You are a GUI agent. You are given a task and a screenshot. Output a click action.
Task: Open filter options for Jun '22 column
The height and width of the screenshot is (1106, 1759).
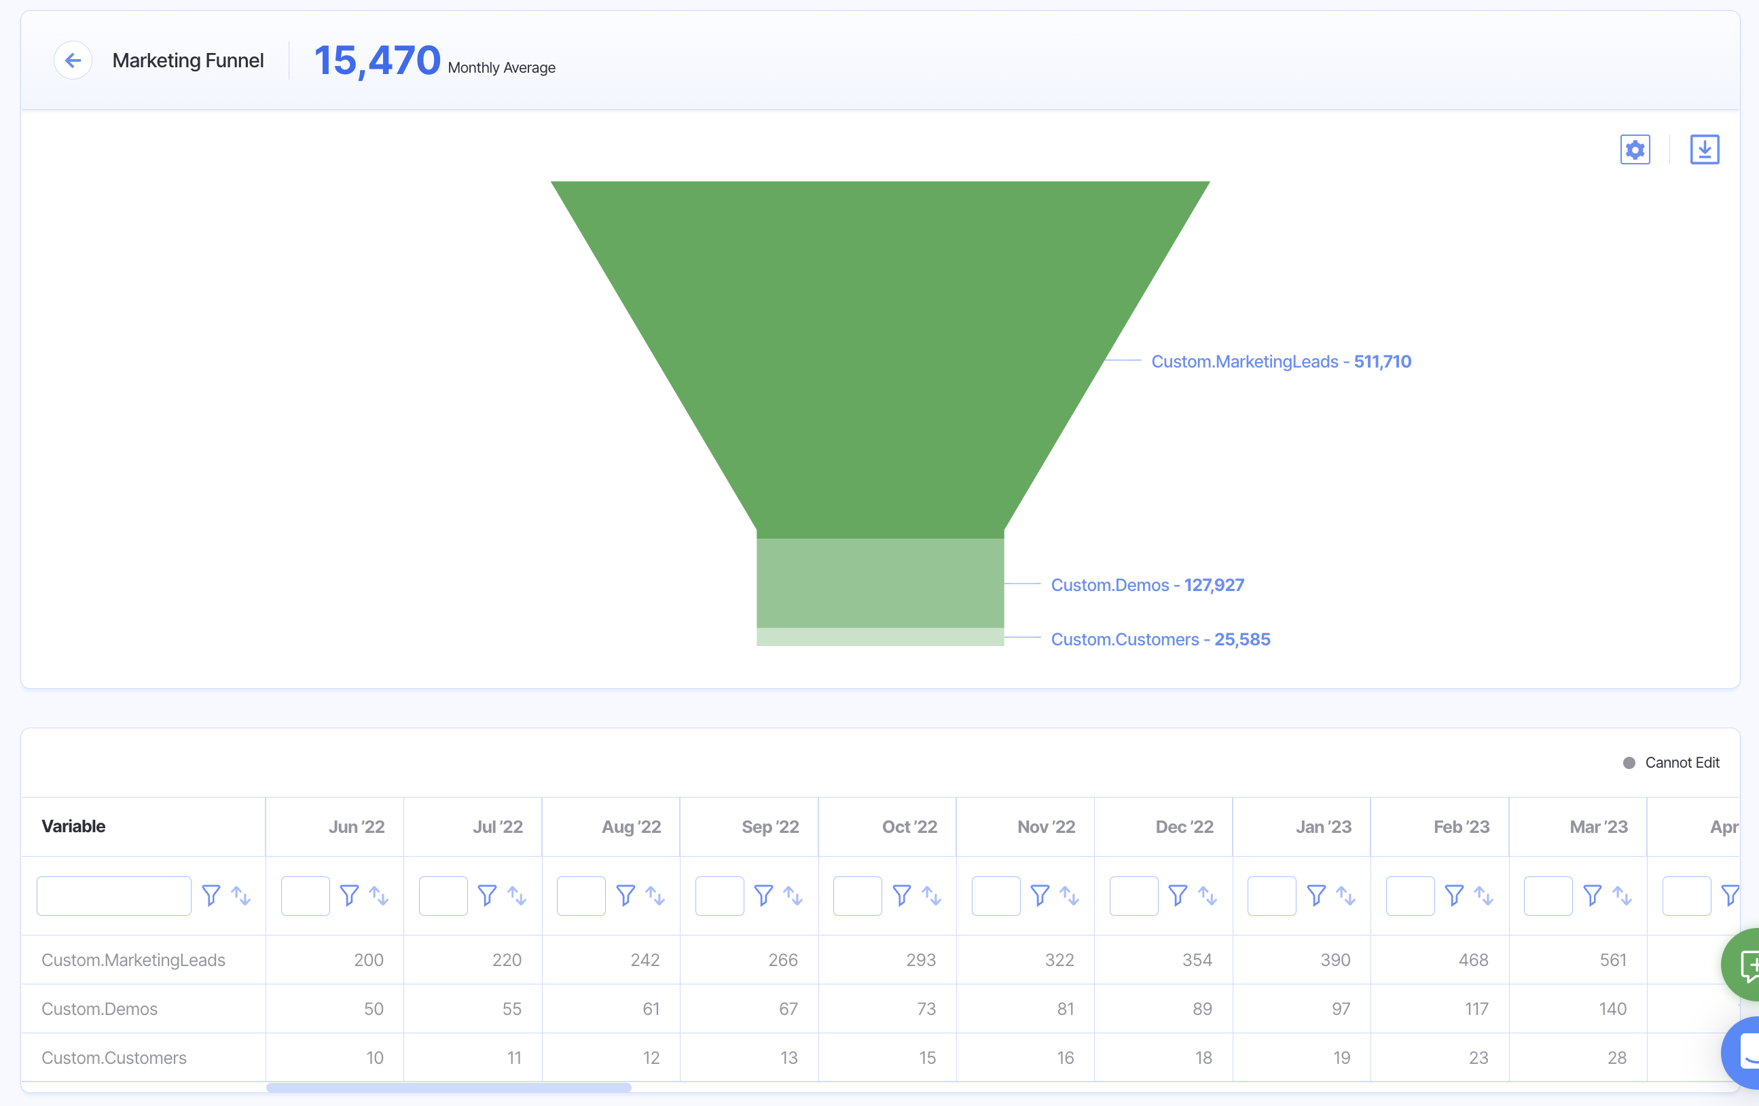(x=349, y=895)
